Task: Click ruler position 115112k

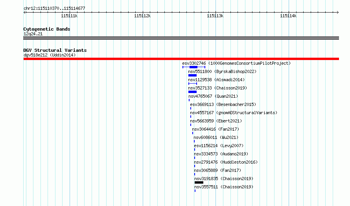Action: [x=142, y=16]
